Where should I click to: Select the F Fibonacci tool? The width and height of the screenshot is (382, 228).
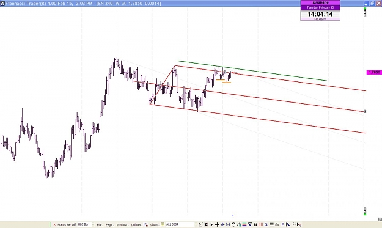[282, 224]
